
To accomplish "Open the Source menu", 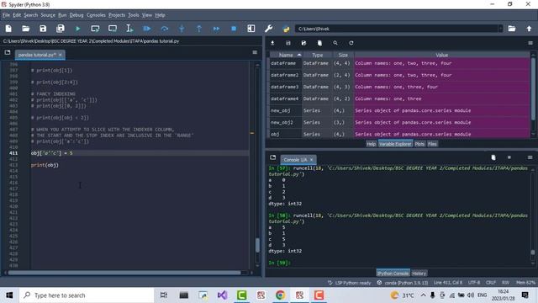I will [x=48, y=15].
